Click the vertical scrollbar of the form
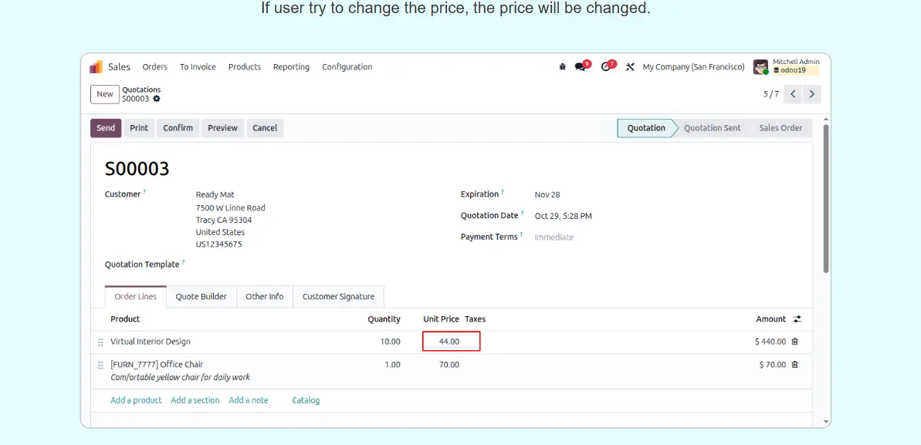The image size is (921, 445). [826, 201]
